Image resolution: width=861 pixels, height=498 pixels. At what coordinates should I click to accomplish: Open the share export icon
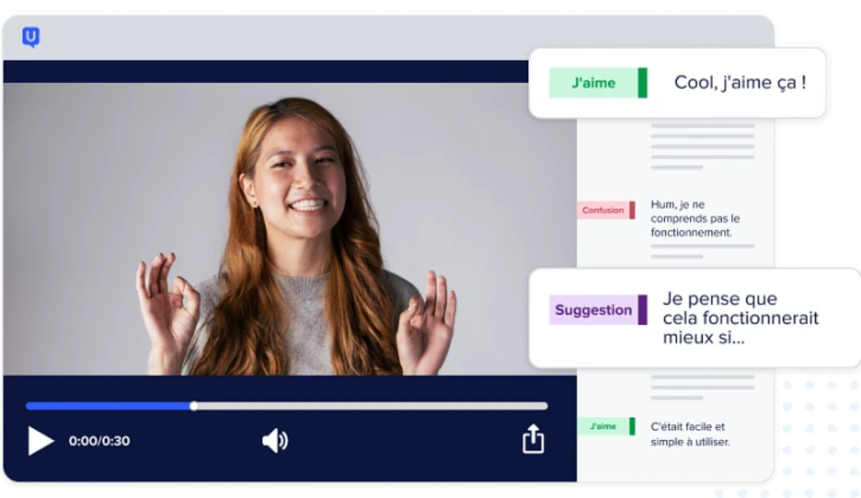[533, 438]
